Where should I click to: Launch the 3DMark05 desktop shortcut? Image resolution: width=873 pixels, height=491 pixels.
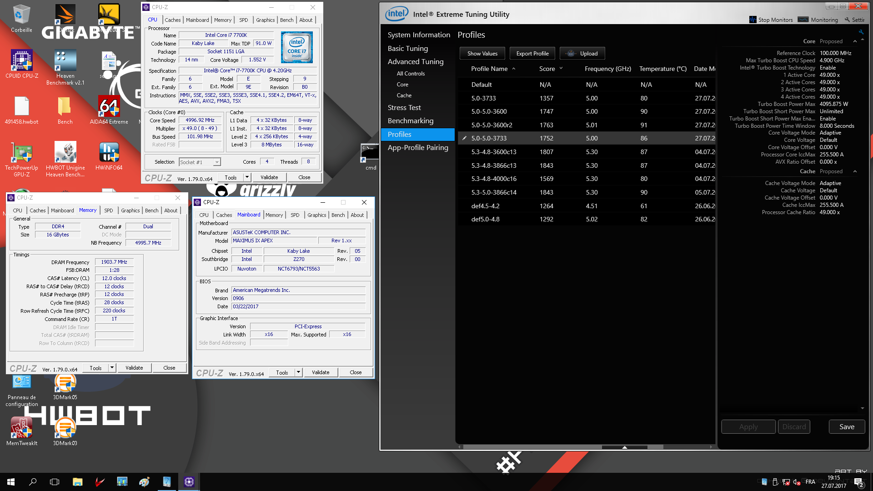click(65, 387)
